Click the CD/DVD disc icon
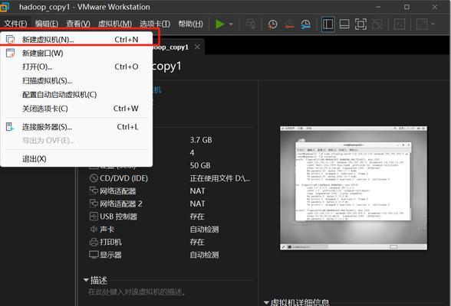 coord(94,178)
